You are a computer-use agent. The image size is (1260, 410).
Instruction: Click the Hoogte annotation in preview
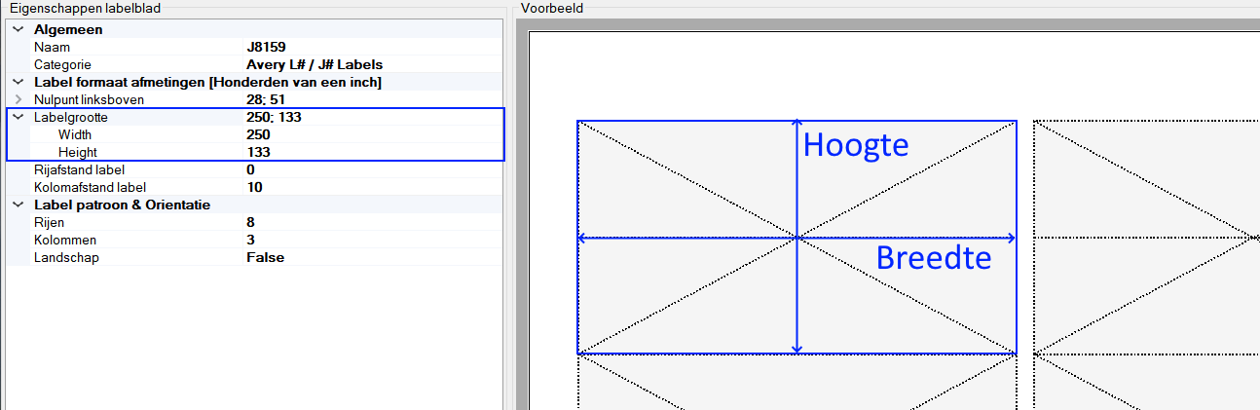point(855,145)
